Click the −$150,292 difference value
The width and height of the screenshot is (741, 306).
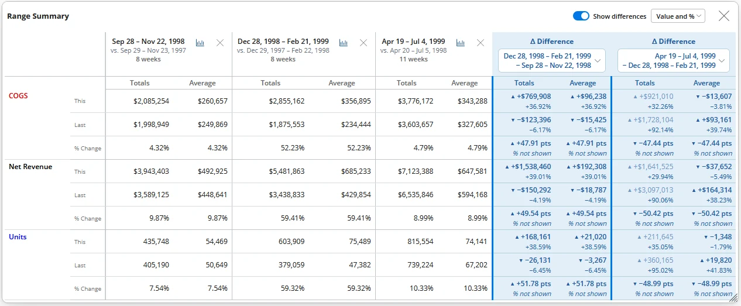(534, 190)
